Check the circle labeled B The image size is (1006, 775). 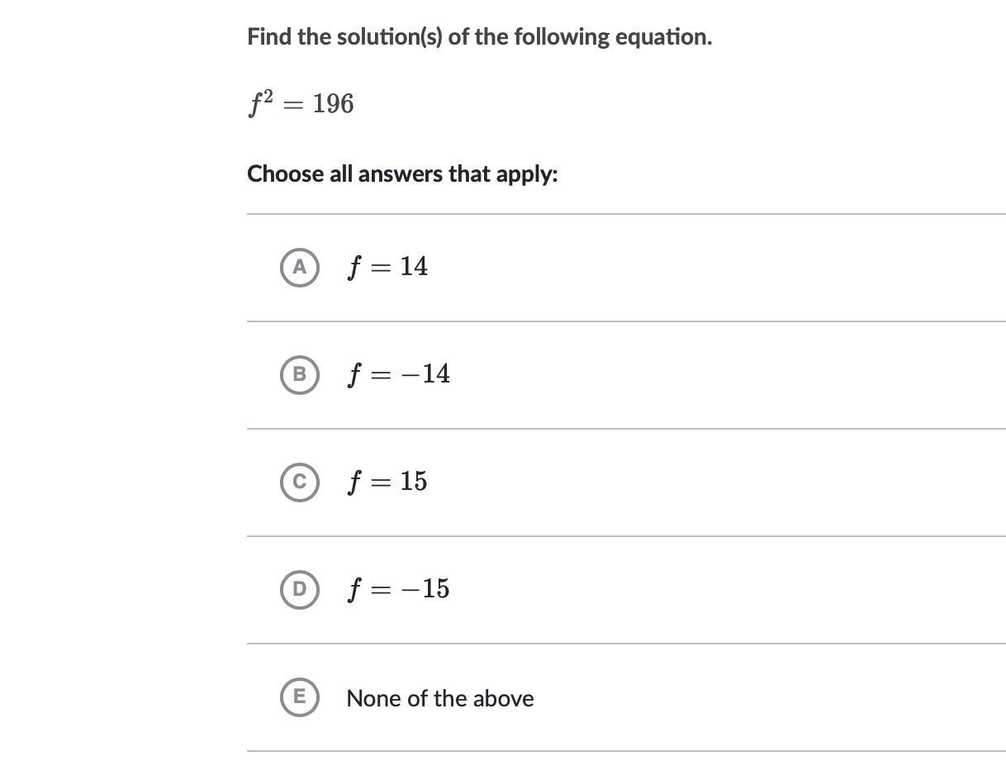click(x=299, y=374)
